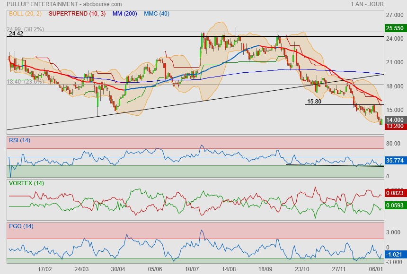Select the 14.000 current price tag
This screenshot has height=274, width=407.
coord(395,120)
